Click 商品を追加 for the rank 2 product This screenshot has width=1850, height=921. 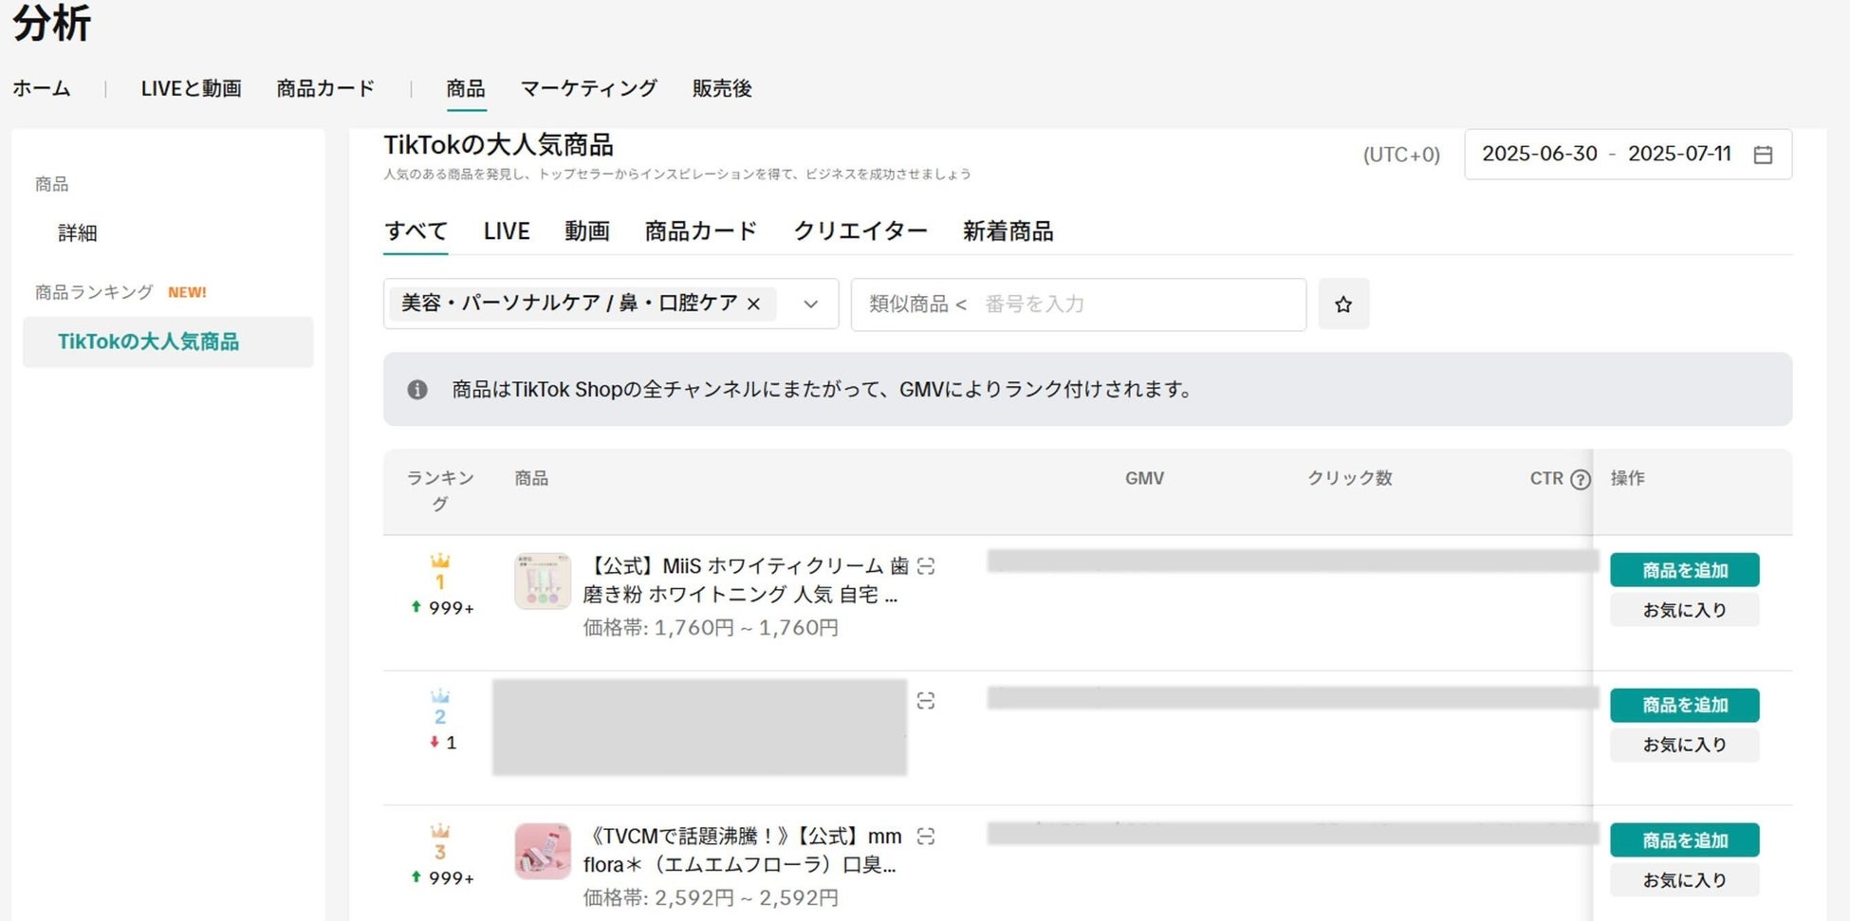1685,705
